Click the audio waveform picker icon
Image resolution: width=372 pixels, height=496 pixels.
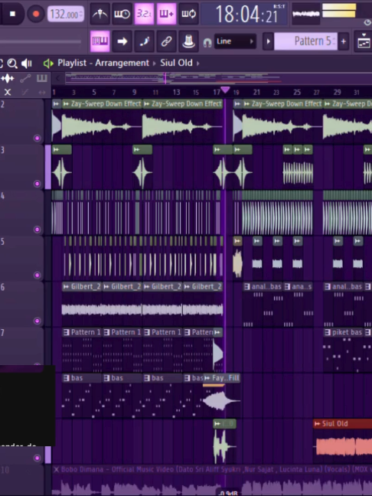[x=8, y=78]
